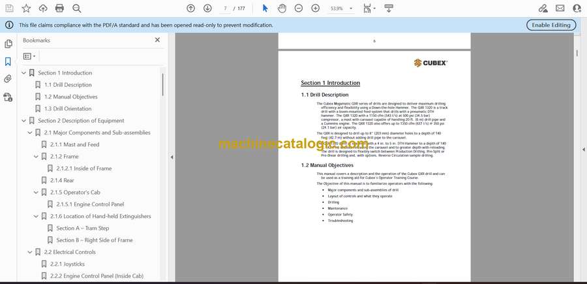Click the upload to cloud icon

[x=43, y=8]
